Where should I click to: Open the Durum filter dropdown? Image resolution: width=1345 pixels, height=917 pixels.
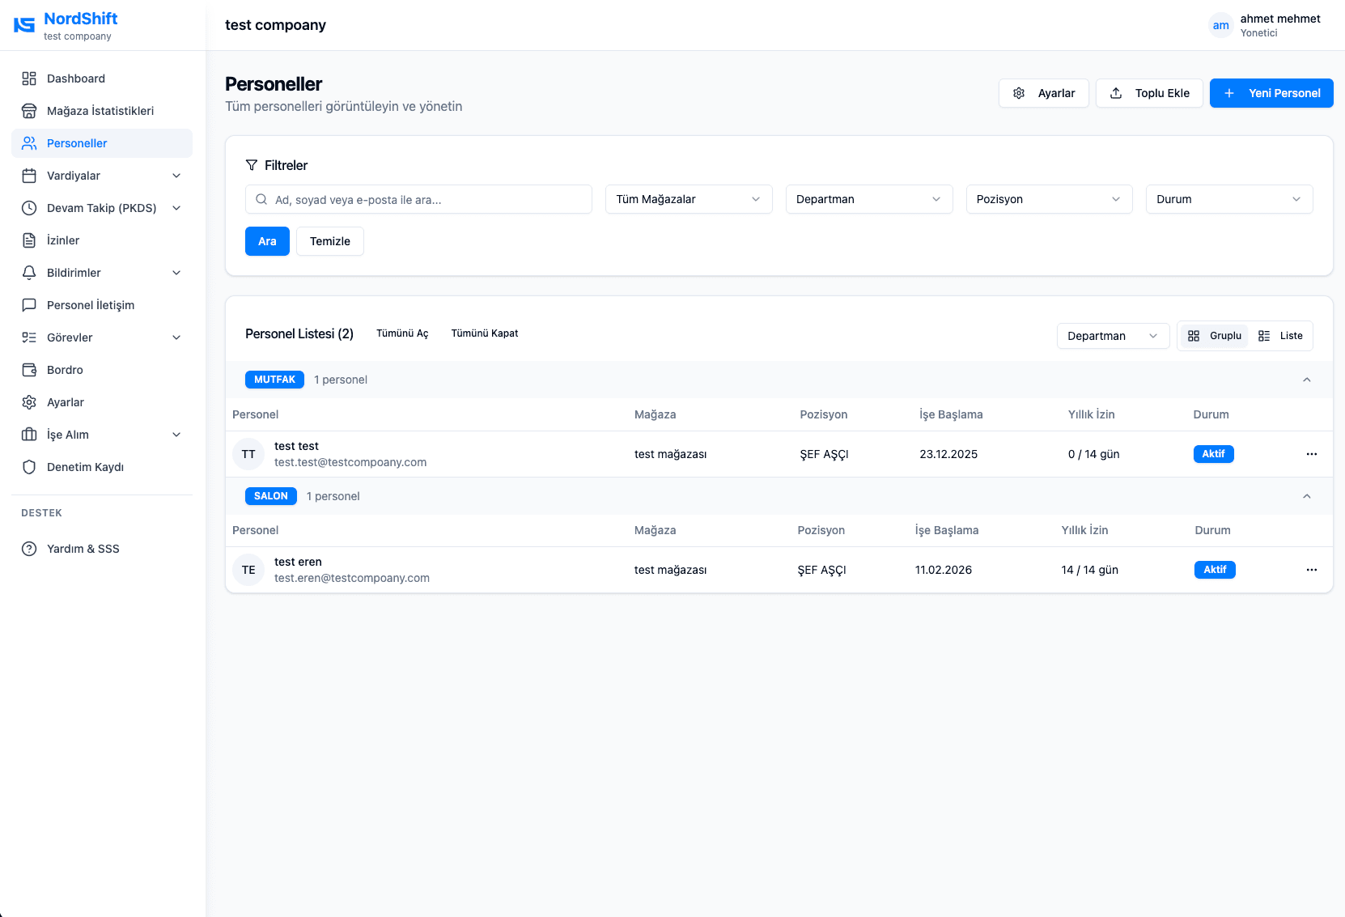tap(1229, 199)
